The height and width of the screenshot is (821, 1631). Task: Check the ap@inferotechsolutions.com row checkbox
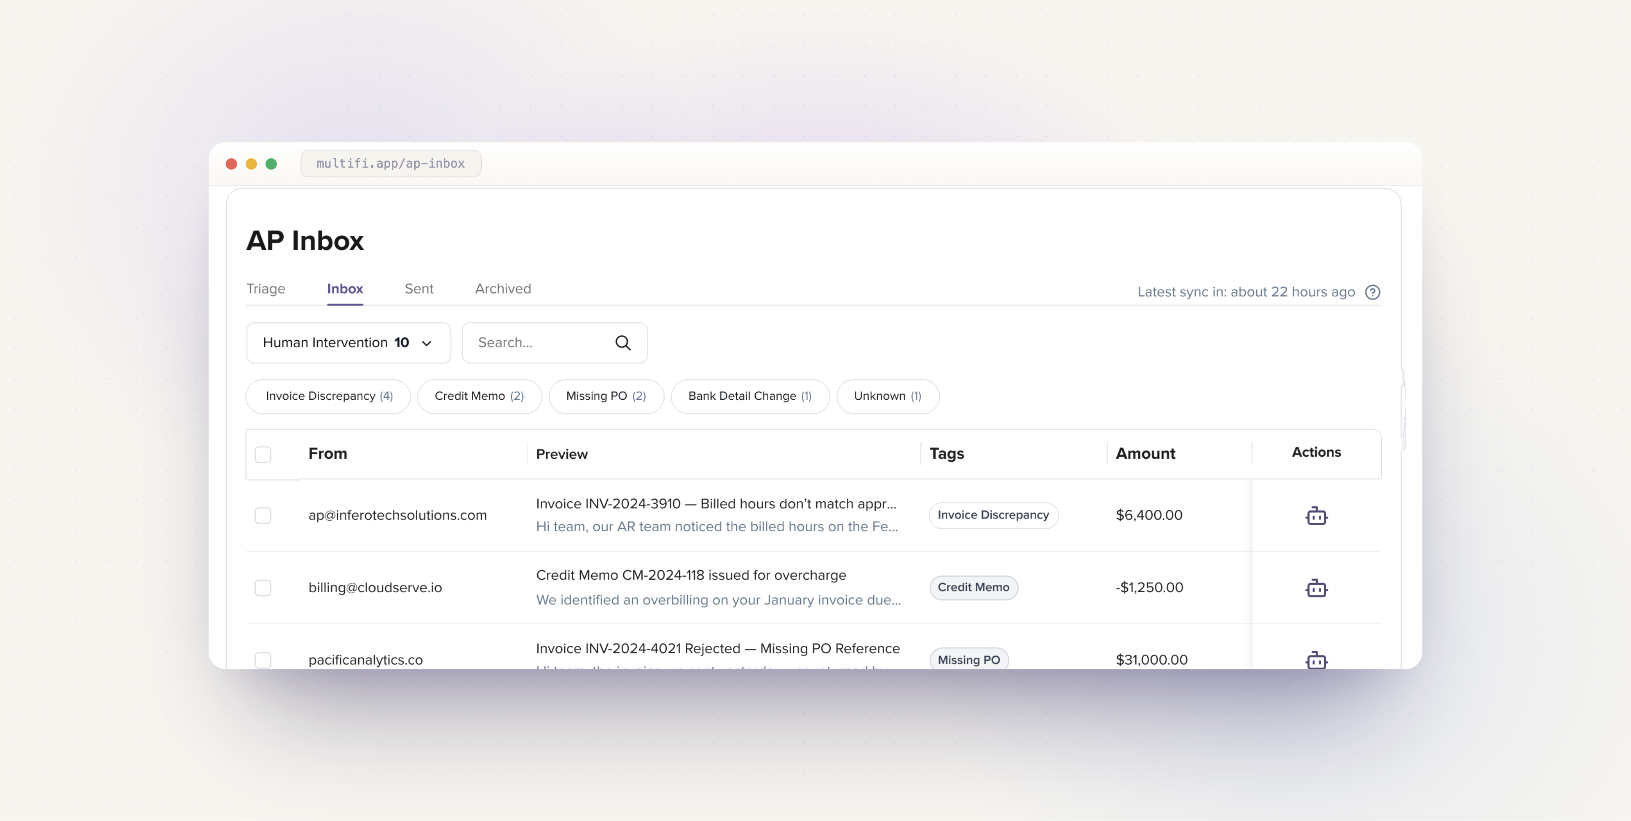point(263,516)
